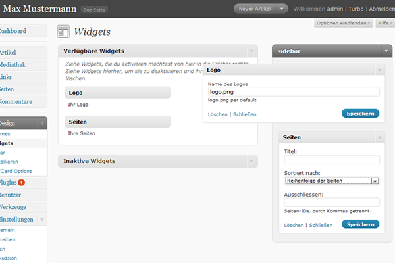This screenshot has width=395, height=263.
Task: Click the Abmelden link
Action: [x=382, y=9]
